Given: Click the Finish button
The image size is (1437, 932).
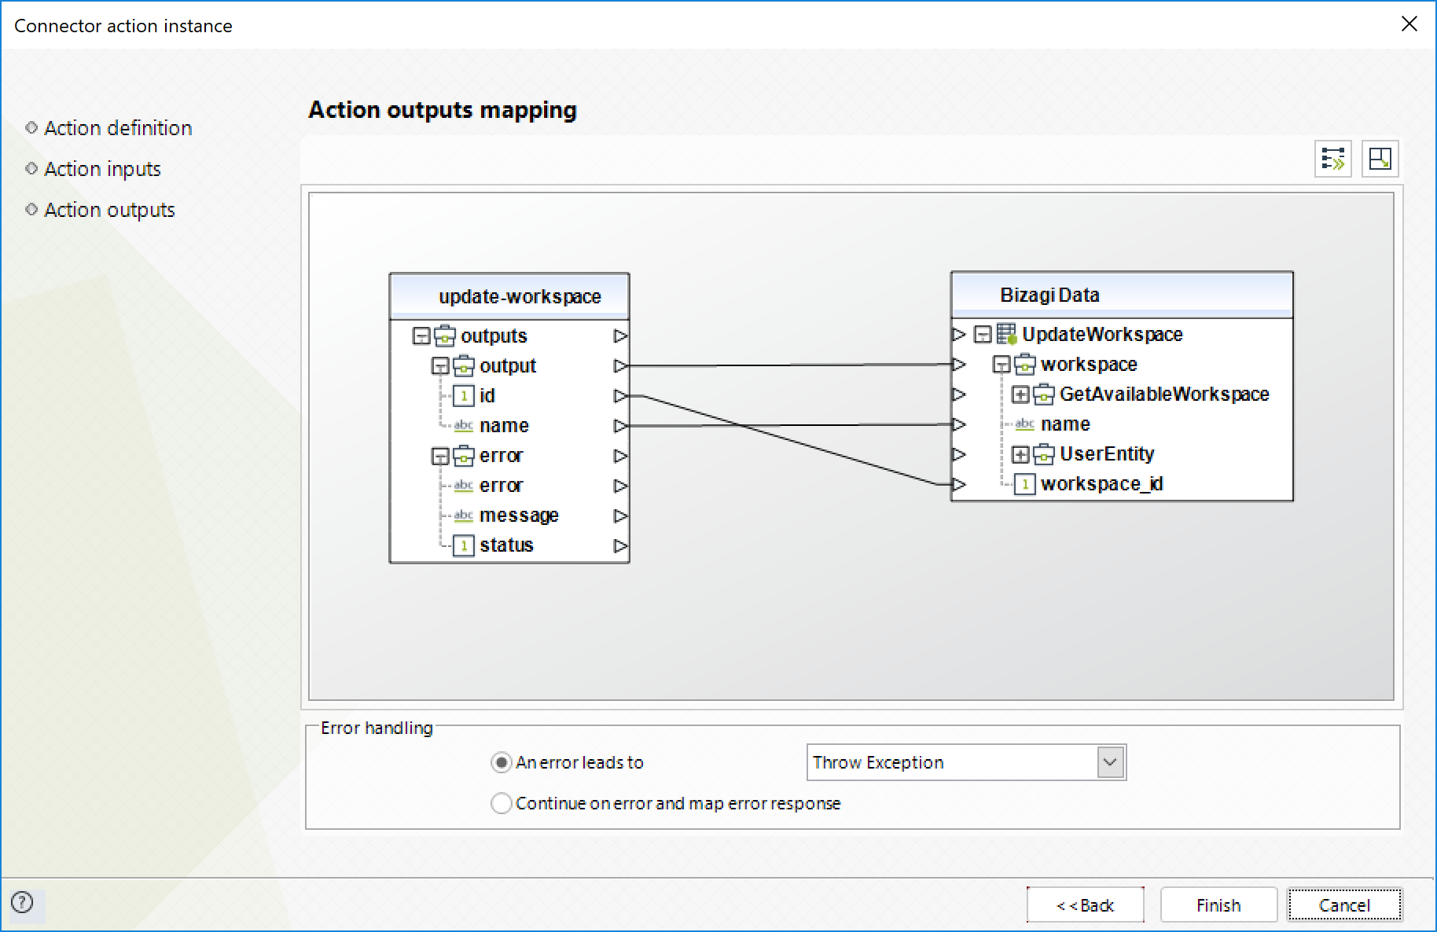Looking at the screenshot, I should coord(1218,905).
